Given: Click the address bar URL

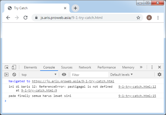Looking at the screenshot, I should (x=71, y=18).
